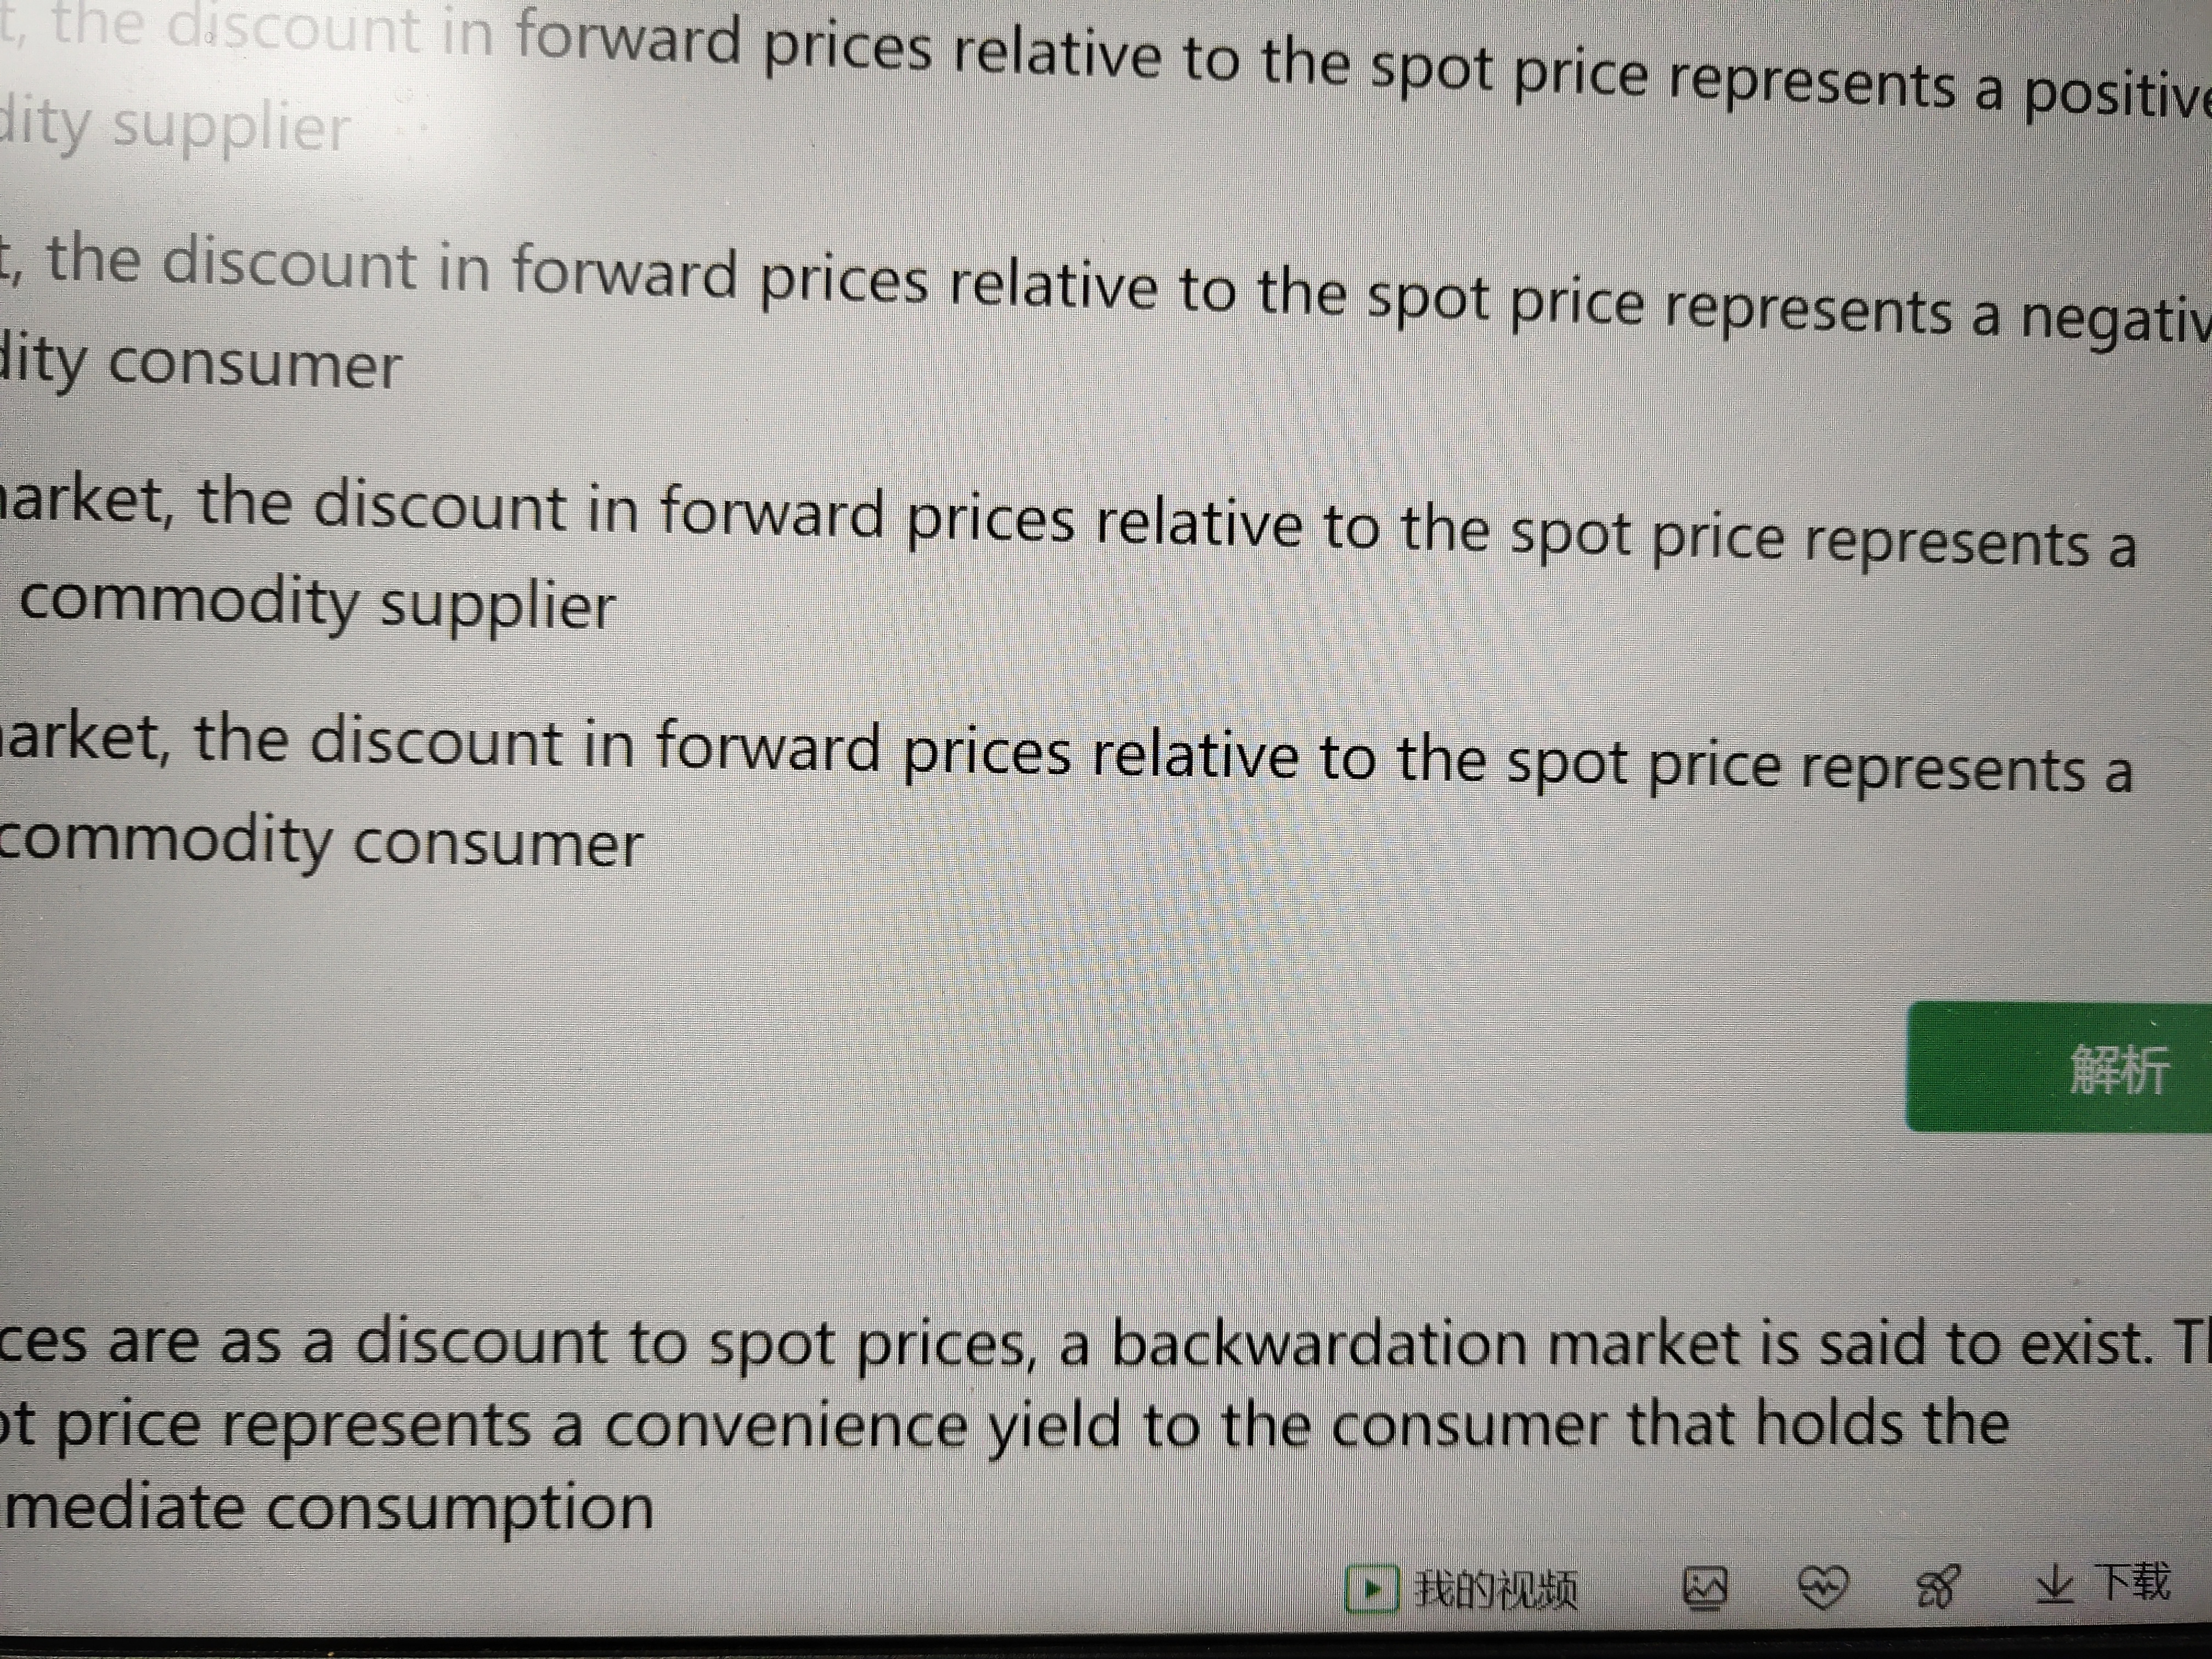Click the "dity consumer" text line
This screenshot has height=1659, width=2212.
pyautogui.click(x=200, y=364)
